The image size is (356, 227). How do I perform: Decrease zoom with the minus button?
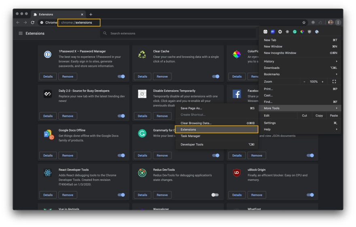304,81
